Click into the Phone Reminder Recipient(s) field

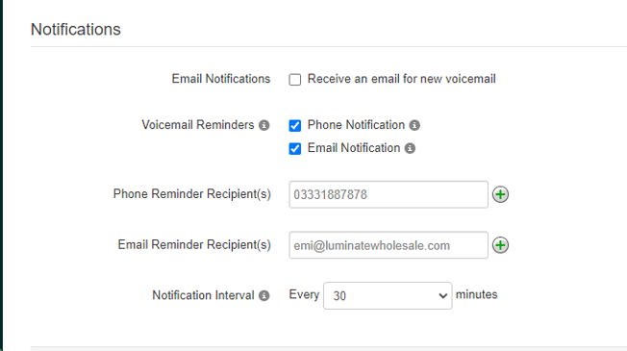pos(389,194)
